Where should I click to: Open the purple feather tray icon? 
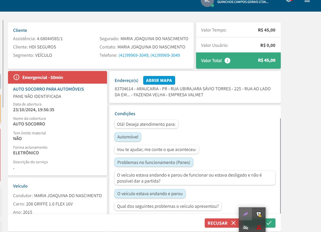[x=245, y=214]
